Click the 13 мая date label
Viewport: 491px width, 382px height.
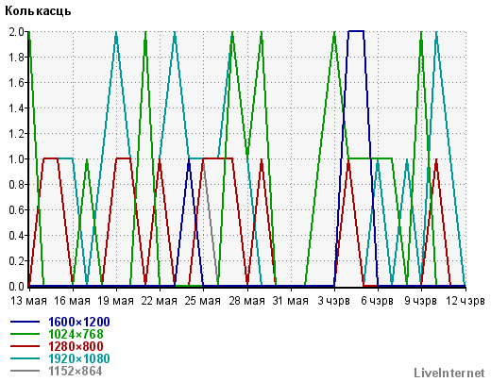tap(29, 301)
